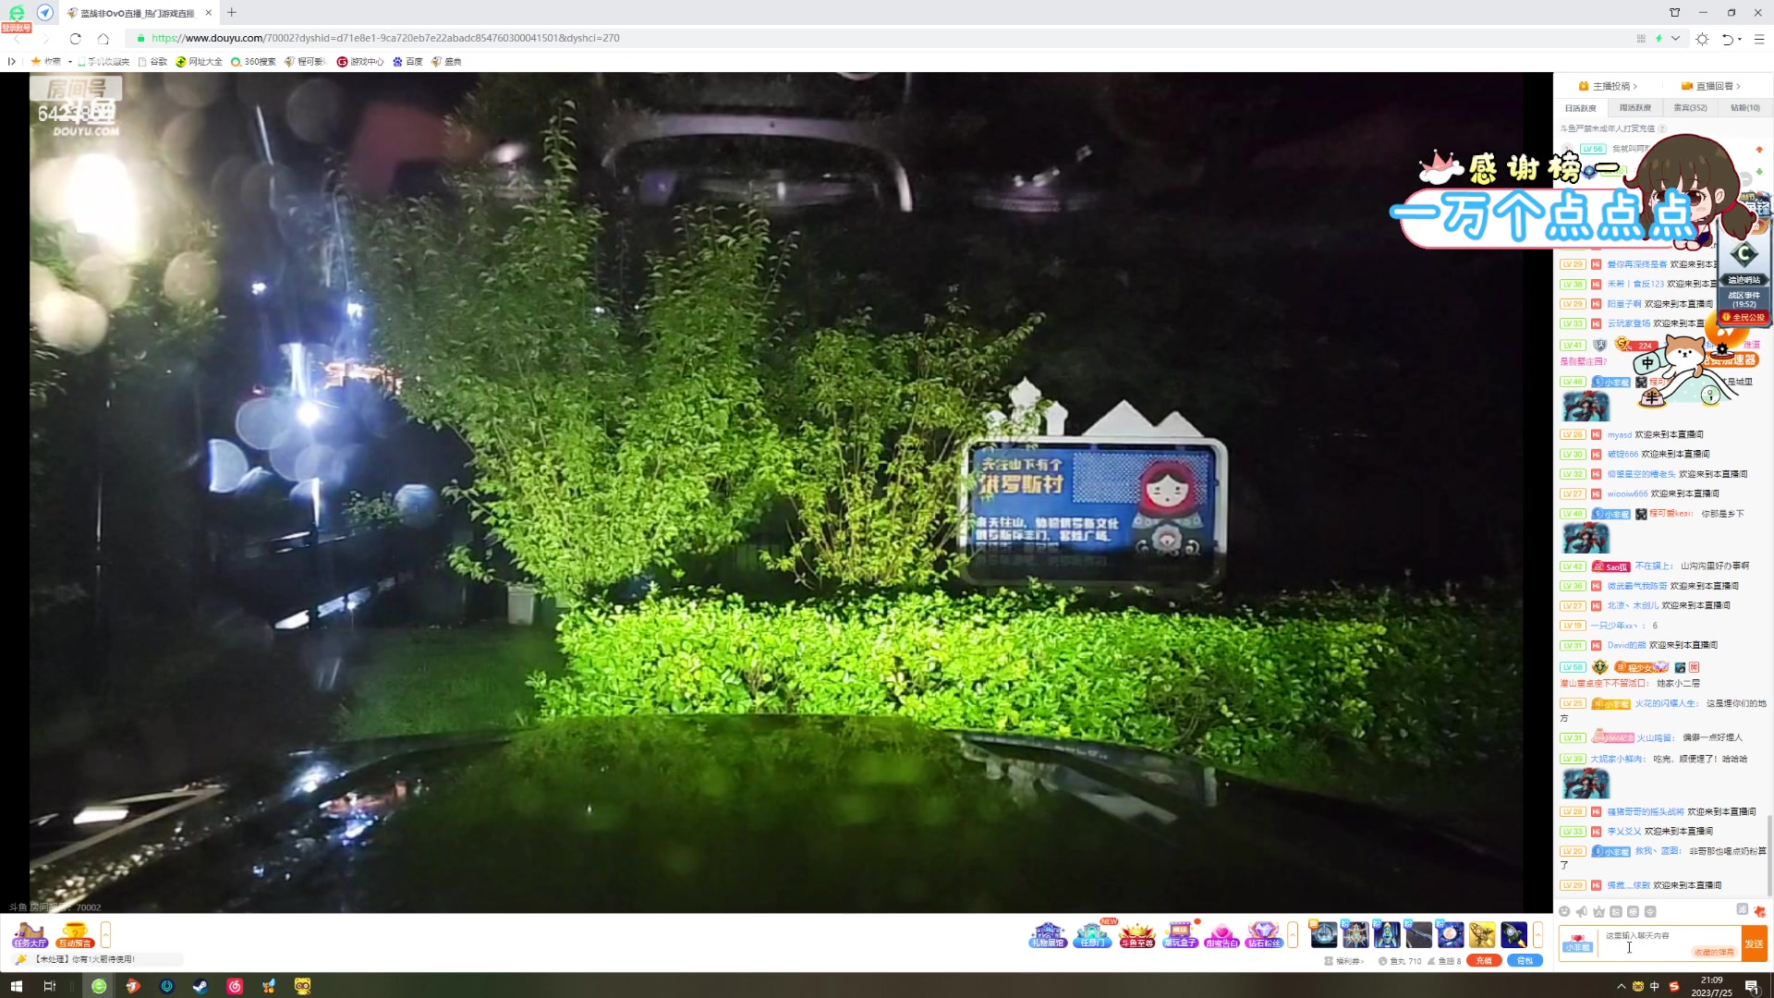Open the emoji picker above chat input

coord(1564,911)
